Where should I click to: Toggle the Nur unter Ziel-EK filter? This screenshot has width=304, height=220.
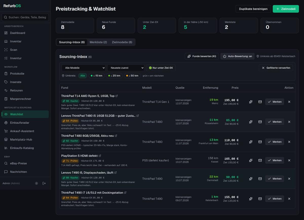point(161,68)
